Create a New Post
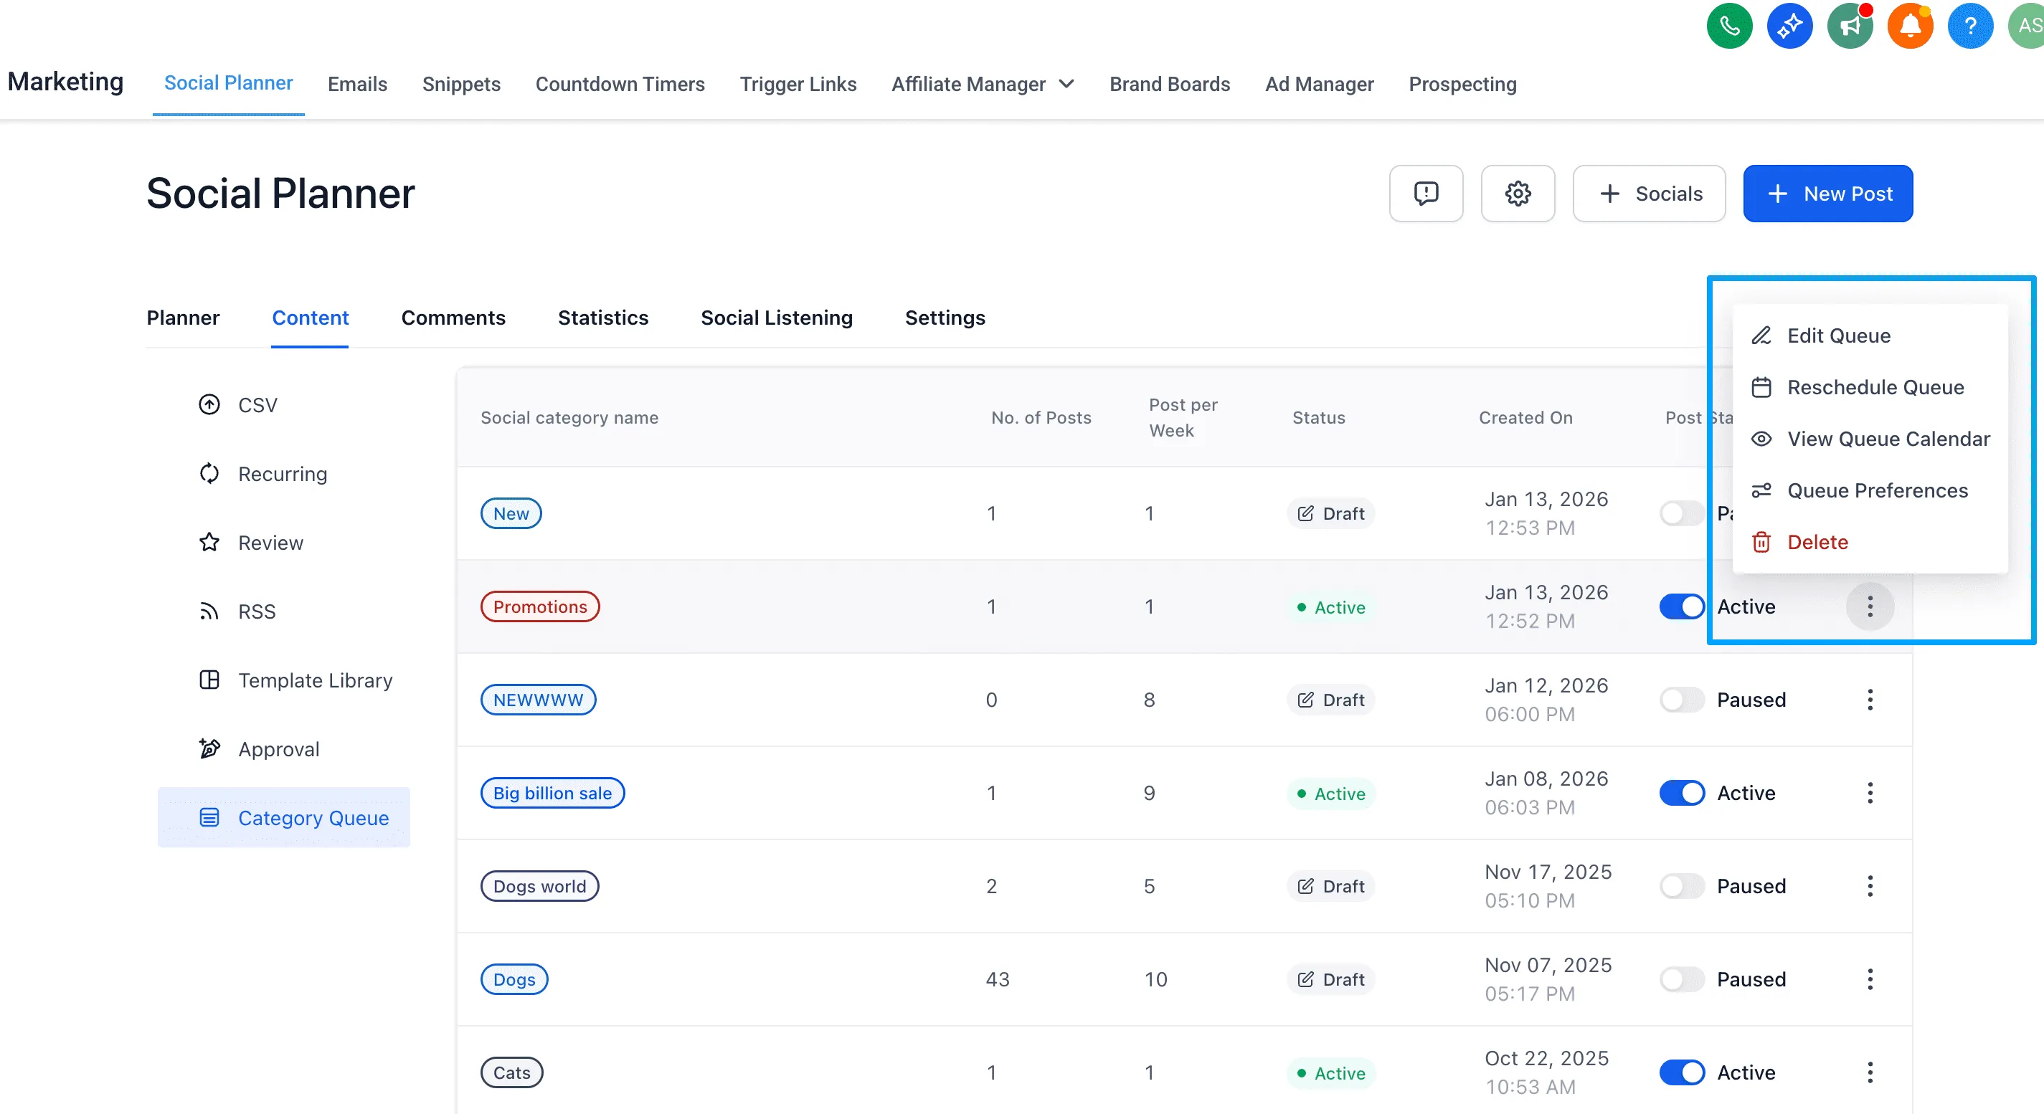The image size is (2044, 1114). pyautogui.click(x=1828, y=194)
